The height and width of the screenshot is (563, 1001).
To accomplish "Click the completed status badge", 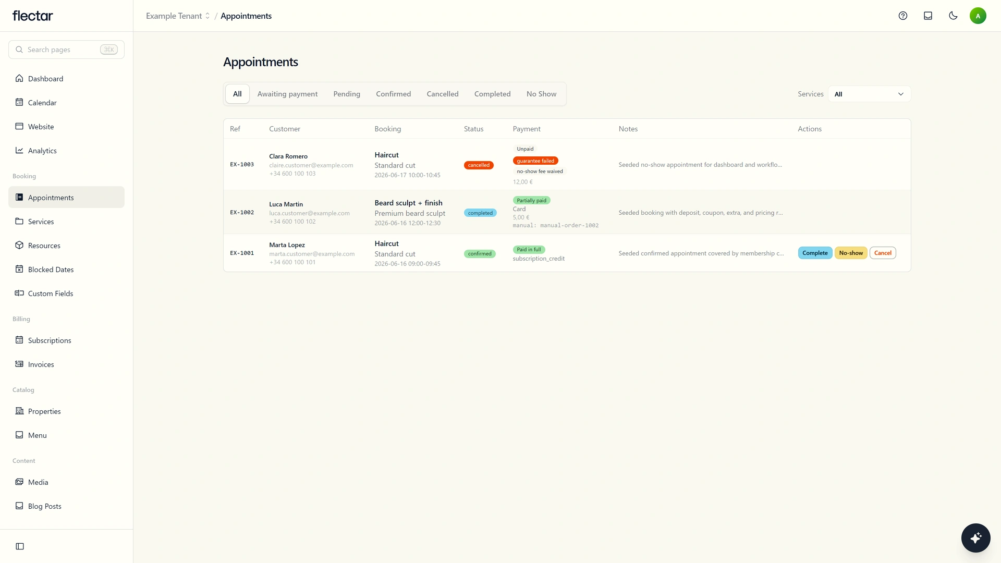I will pyautogui.click(x=480, y=213).
